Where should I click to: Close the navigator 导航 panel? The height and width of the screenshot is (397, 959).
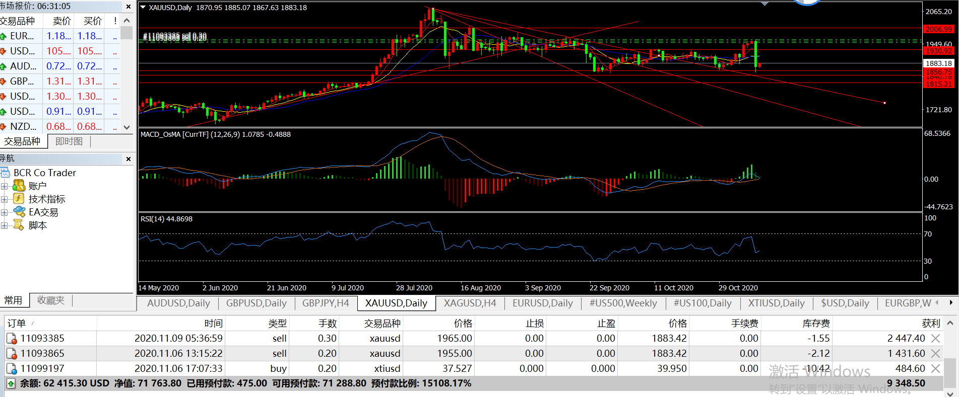pyautogui.click(x=129, y=159)
